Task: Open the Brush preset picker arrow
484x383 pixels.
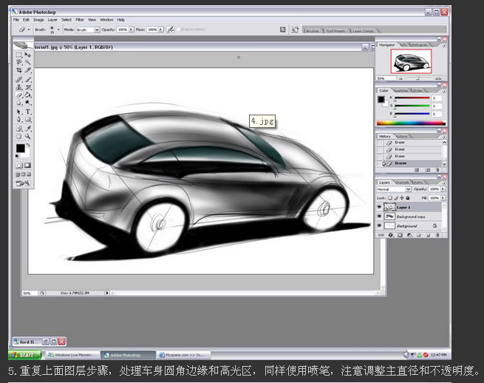Action: [x=58, y=30]
